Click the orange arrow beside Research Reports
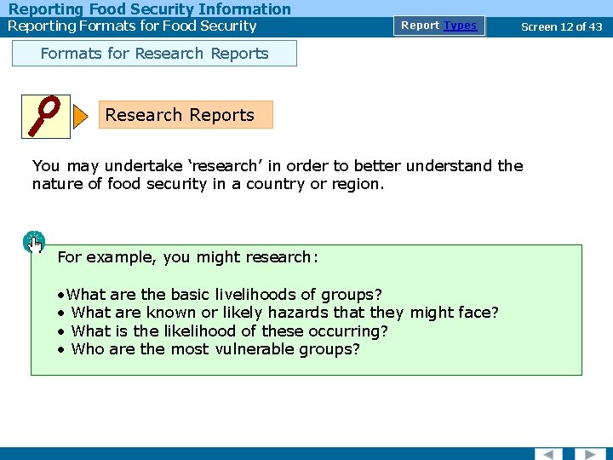 tap(81, 117)
